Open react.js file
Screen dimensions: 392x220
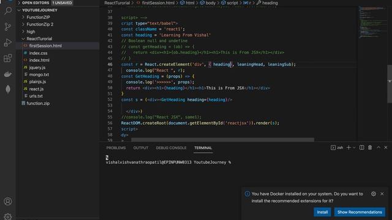pyautogui.click(x=36, y=89)
